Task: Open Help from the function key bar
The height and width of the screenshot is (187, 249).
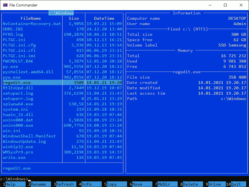Action: [x=14, y=184]
